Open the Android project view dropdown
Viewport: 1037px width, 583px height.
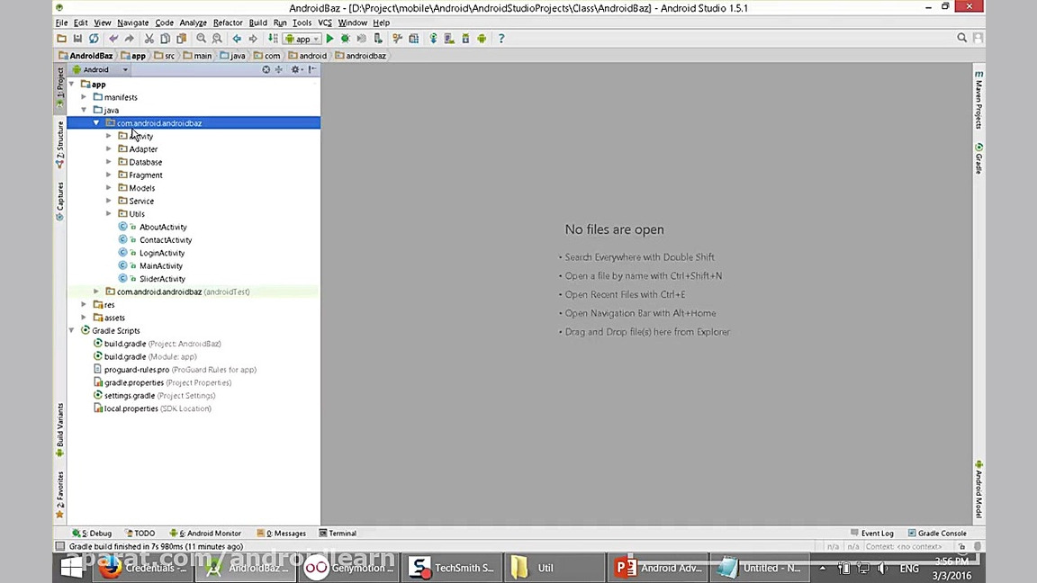[x=100, y=69]
